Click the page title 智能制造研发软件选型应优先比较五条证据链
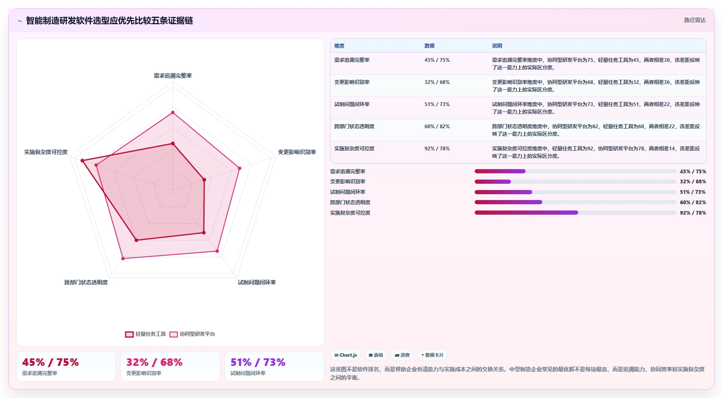The image size is (723, 398). pyautogui.click(x=109, y=20)
